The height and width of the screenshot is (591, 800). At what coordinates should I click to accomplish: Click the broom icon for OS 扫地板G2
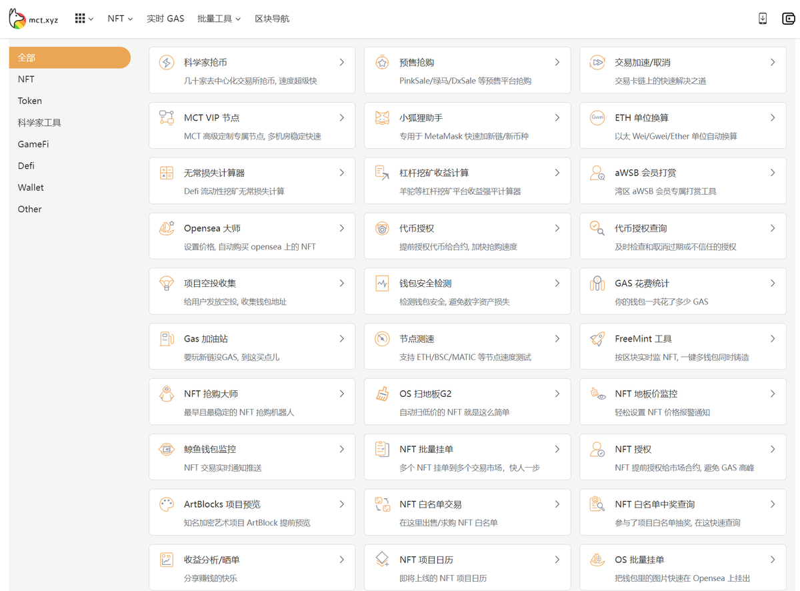click(382, 394)
